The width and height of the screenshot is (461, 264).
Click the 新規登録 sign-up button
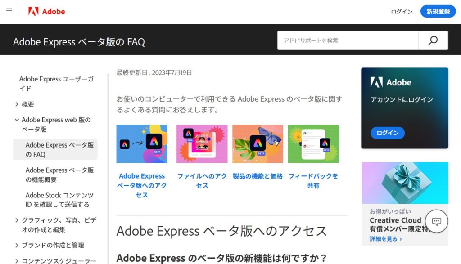(x=438, y=11)
